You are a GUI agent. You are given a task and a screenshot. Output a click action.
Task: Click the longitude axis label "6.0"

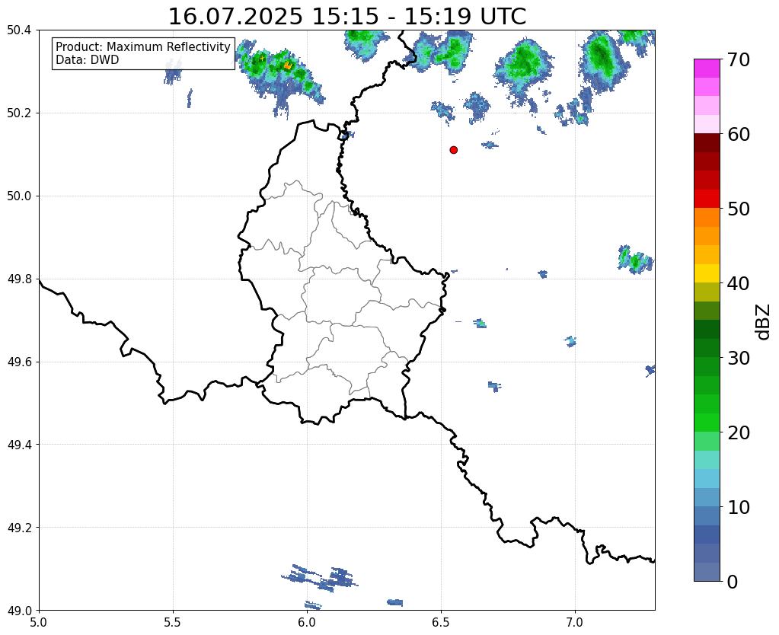coord(307,623)
